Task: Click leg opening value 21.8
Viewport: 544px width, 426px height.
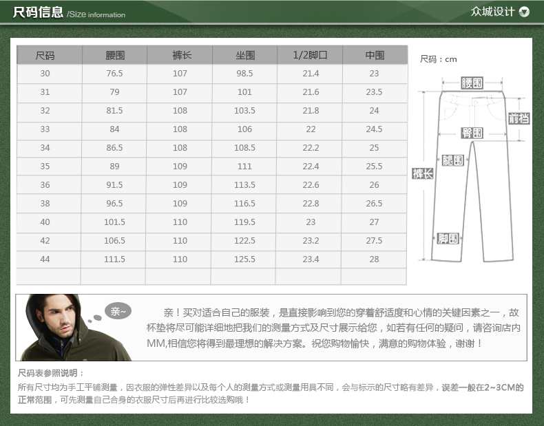Action: click(x=311, y=111)
